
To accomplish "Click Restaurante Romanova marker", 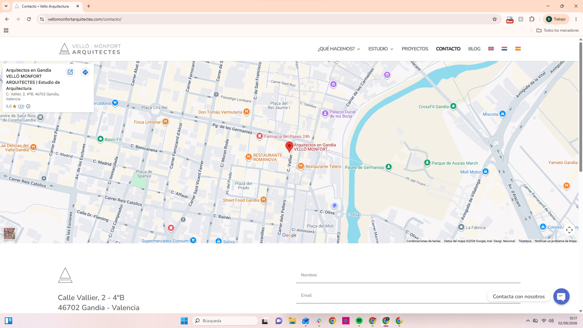I will [x=249, y=157].
